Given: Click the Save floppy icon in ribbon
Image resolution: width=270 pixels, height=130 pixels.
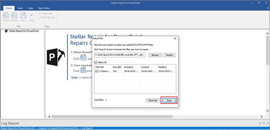Looking at the screenshot, I should pos(23,15).
